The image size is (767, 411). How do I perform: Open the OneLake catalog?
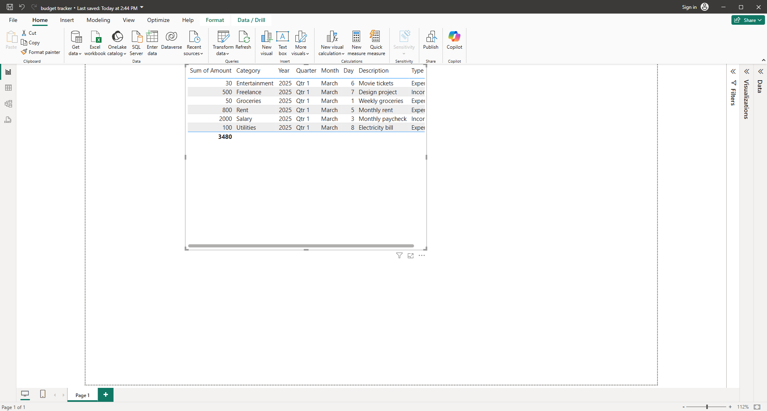click(x=117, y=43)
